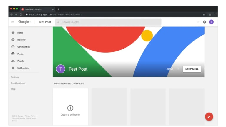Click browser back arrow
The image size is (226, 127).
coord(11,14)
